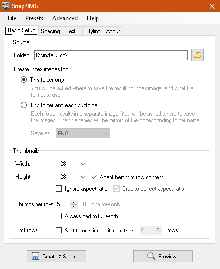This screenshot has width=220, height=269.
Task: Open the Advanced menu
Action: (65, 18)
